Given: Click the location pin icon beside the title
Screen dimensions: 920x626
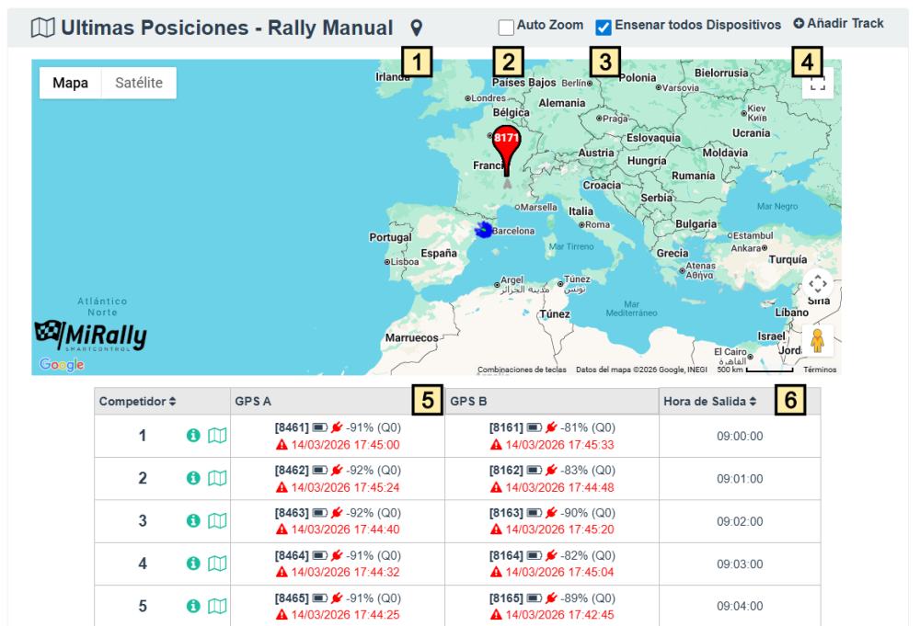Looking at the screenshot, I should 416,28.
